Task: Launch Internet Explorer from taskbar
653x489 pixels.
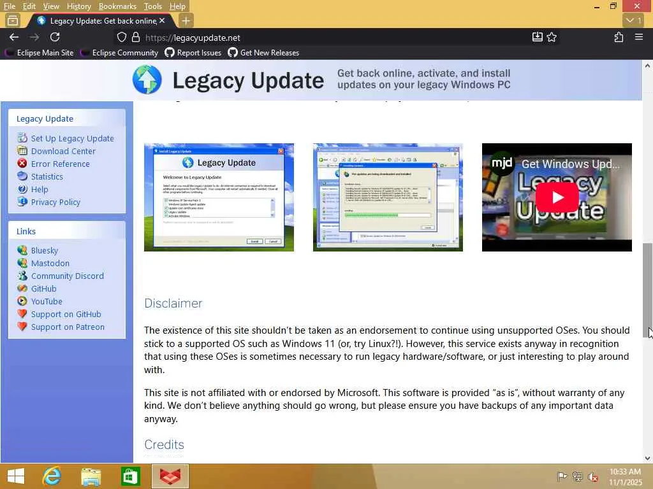Action: click(52, 476)
